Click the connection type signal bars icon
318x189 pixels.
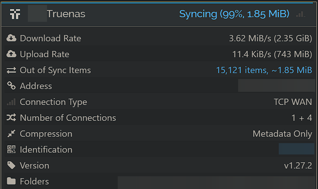click(11, 102)
